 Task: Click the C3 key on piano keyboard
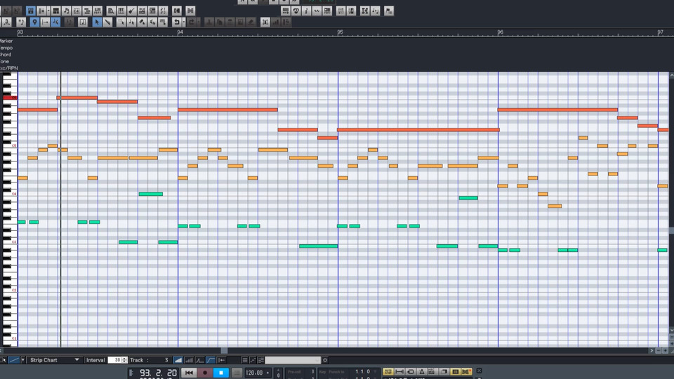coord(9,242)
